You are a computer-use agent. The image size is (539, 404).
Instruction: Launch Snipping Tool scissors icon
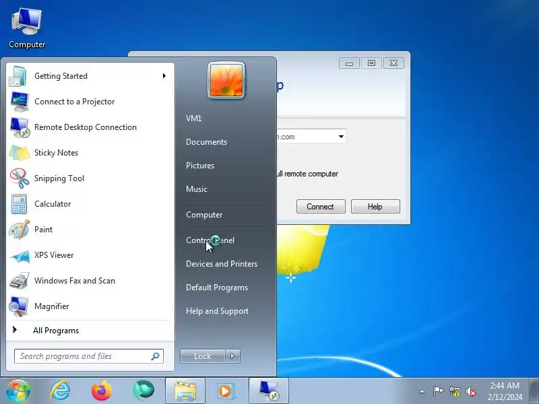click(20, 178)
